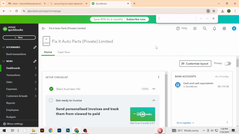Select the Home tab

coord(48,52)
